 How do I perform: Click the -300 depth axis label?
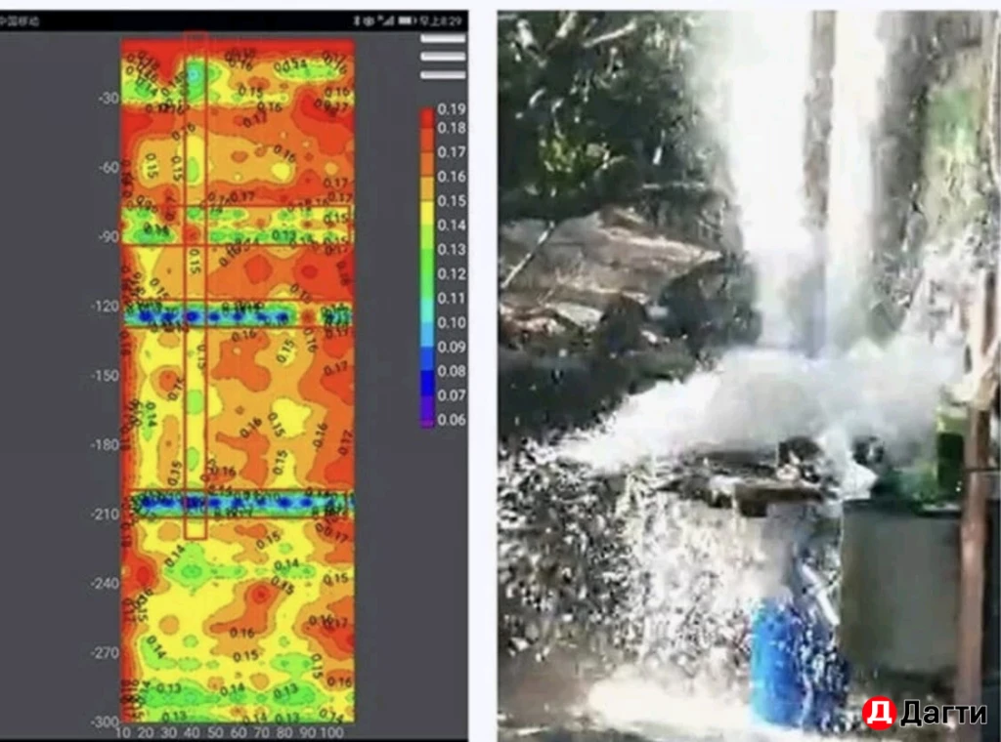pos(104,721)
